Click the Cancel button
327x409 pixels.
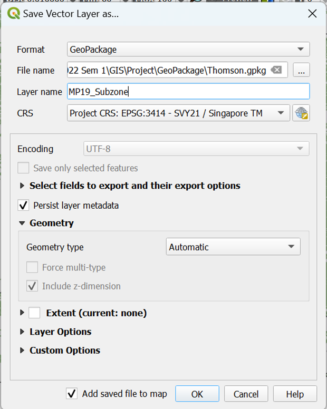click(x=246, y=394)
